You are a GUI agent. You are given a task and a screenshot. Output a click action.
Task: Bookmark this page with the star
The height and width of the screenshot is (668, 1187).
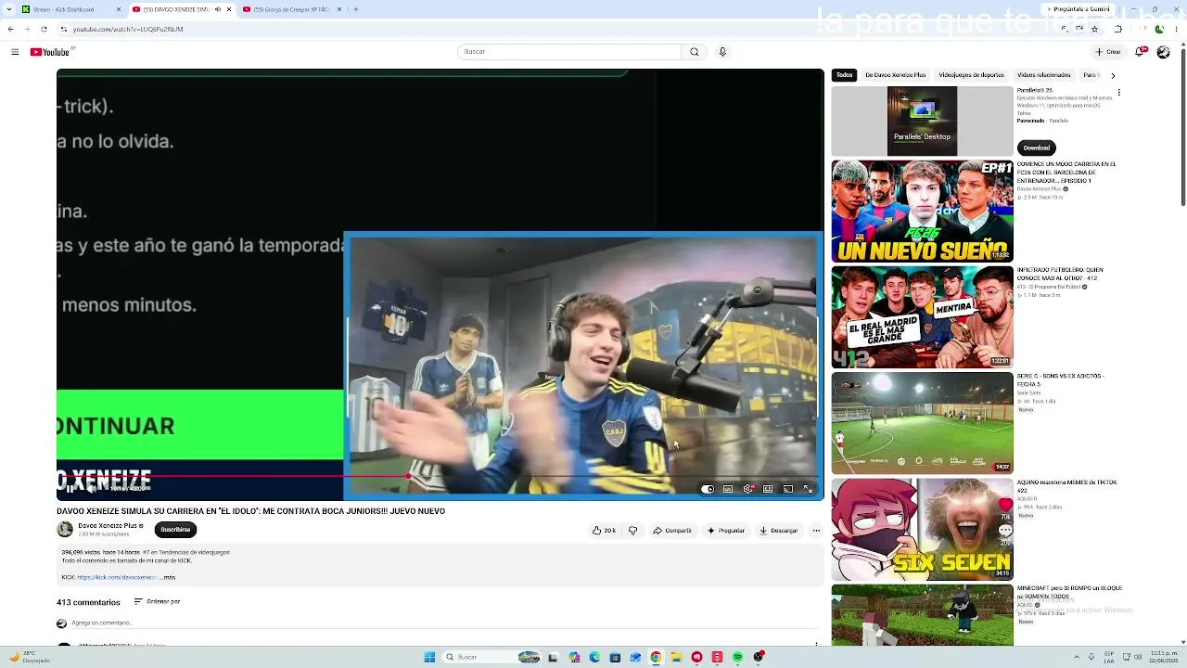point(1094,29)
